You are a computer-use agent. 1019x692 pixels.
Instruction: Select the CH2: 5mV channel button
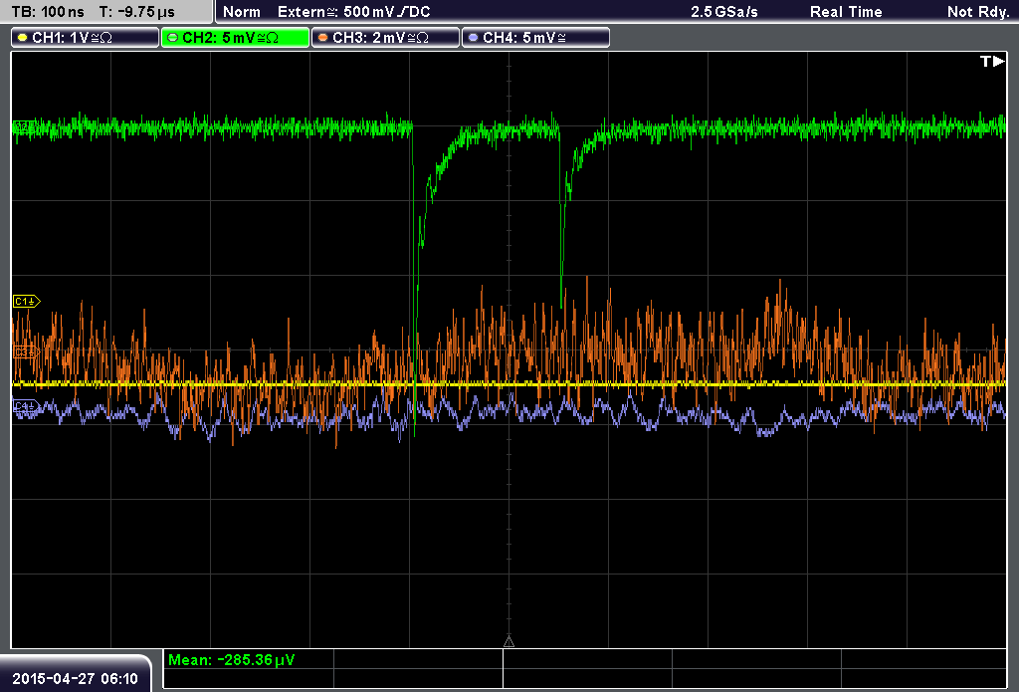pyautogui.click(x=235, y=38)
